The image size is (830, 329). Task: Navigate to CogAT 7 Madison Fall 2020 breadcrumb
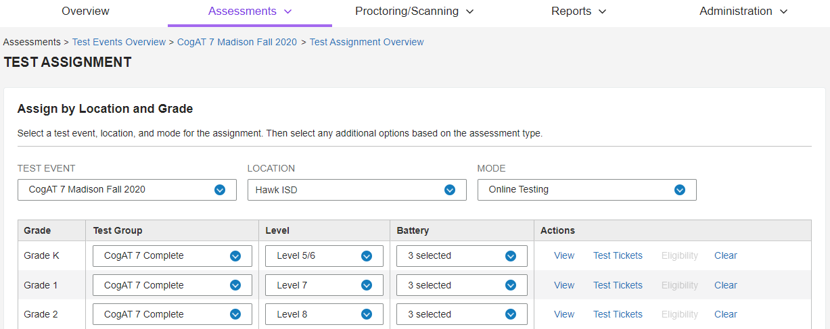click(x=237, y=42)
